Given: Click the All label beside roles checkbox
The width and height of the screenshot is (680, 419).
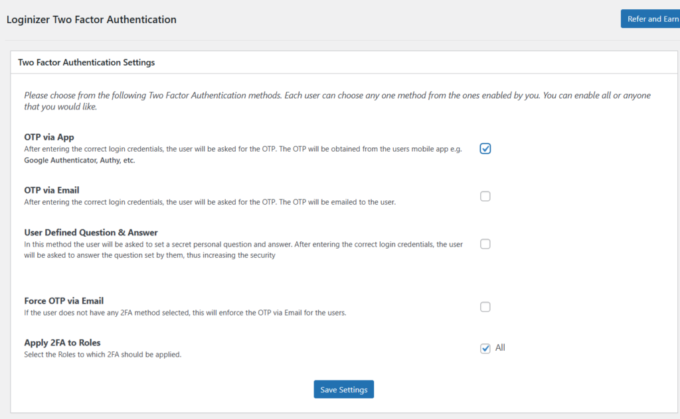Looking at the screenshot, I should [x=500, y=347].
